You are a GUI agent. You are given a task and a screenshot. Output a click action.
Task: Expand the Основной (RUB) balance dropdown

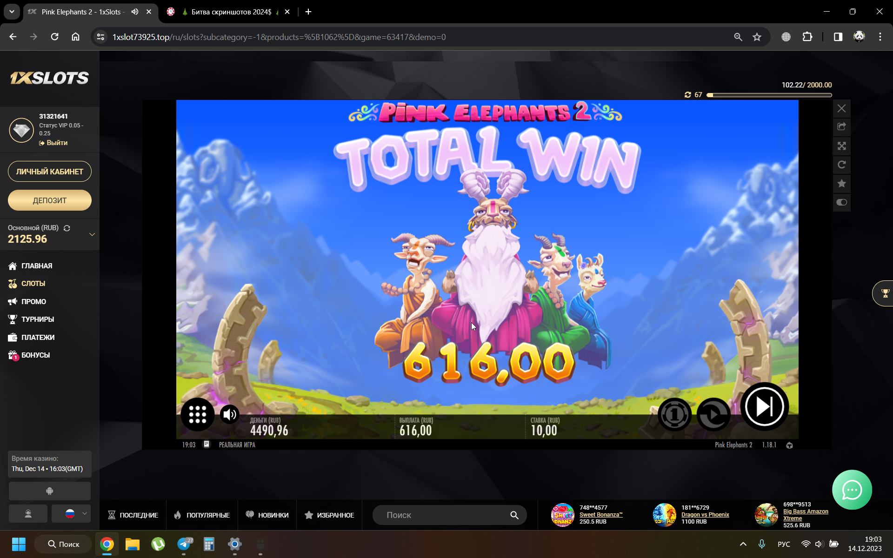[x=92, y=234]
